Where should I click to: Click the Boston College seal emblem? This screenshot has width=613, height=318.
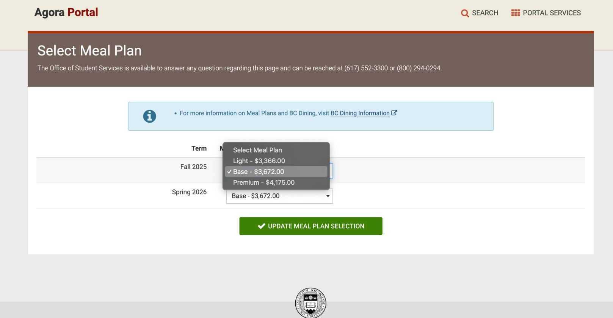[310, 302]
